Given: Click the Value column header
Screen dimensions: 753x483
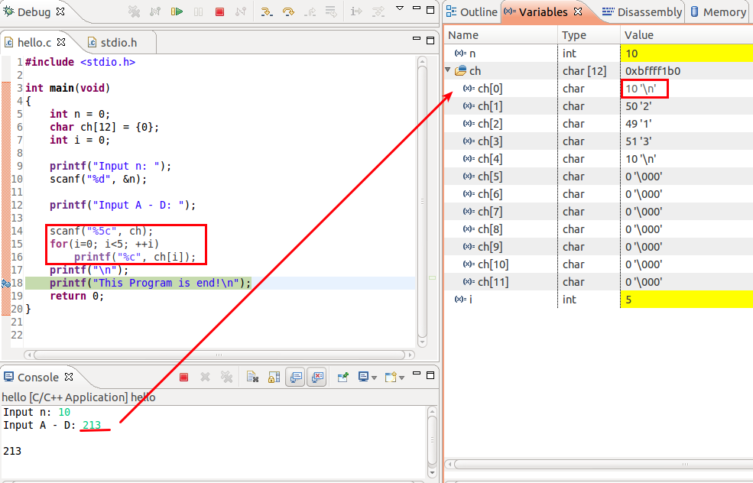Looking at the screenshot, I should 686,35.
